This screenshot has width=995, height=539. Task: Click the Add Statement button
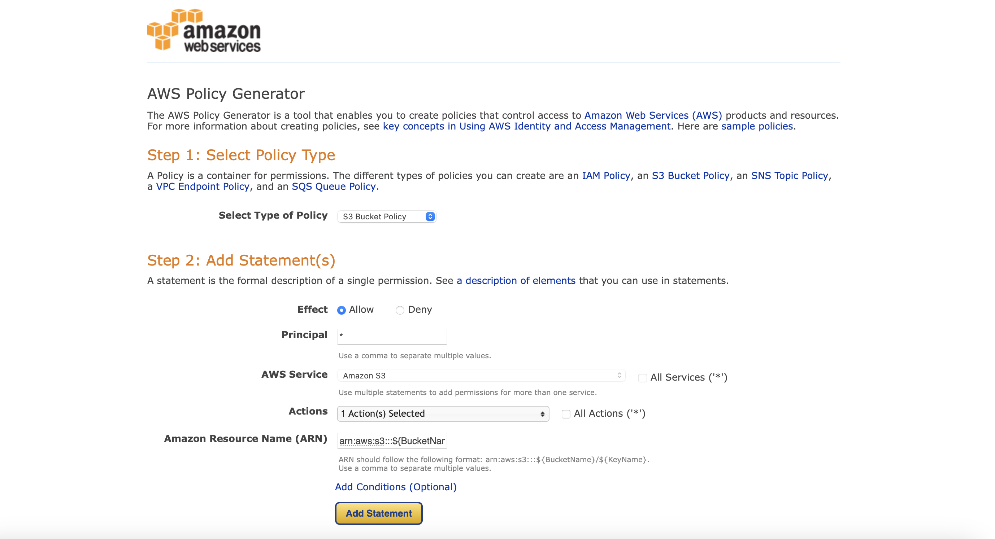(x=378, y=513)
